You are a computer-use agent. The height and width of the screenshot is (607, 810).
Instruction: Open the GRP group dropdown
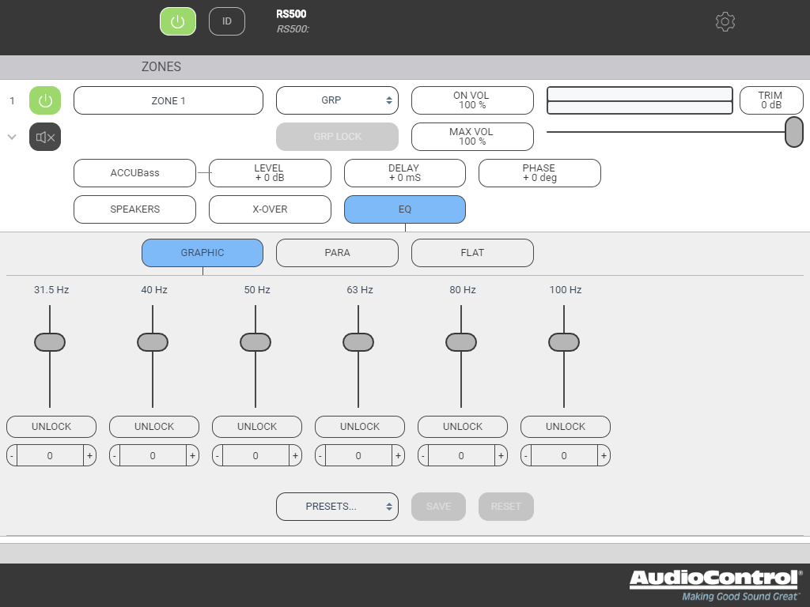pyautogui.click(x=337, y=100)
